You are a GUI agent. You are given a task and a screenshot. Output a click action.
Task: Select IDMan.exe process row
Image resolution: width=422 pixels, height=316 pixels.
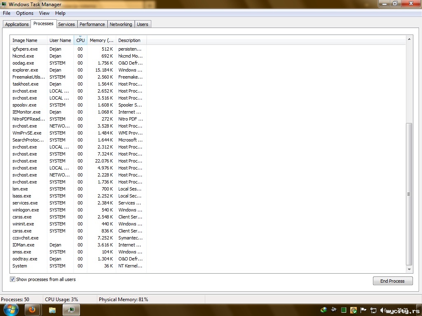click(78, 245)
